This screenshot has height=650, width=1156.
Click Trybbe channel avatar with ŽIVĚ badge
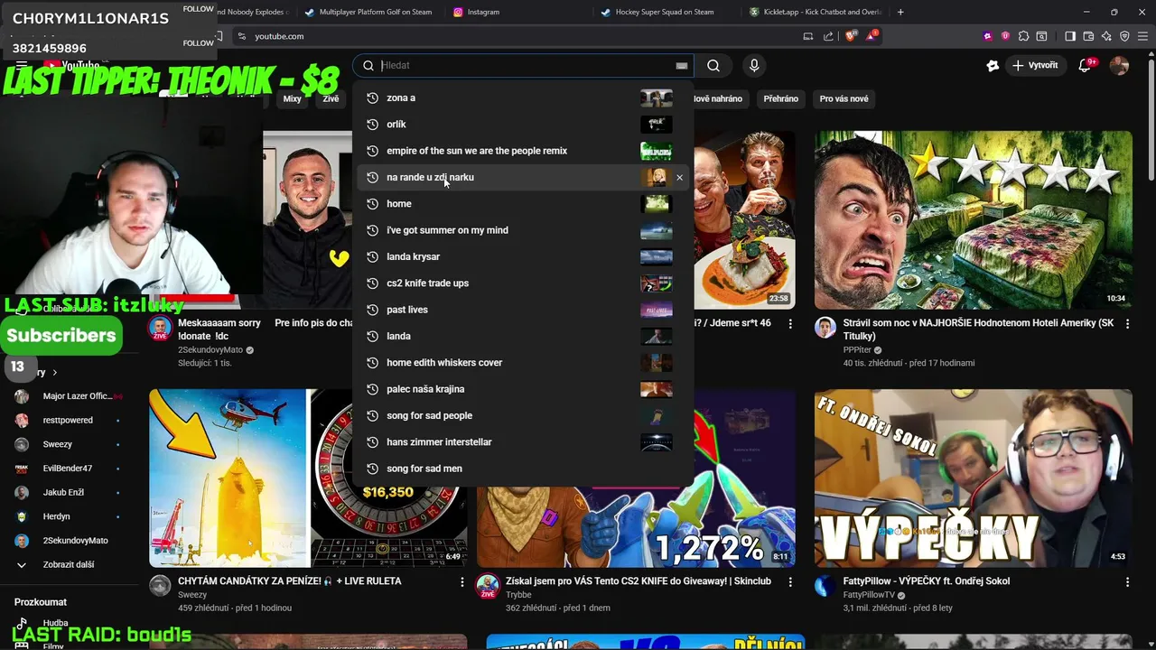[x=488, y=585]
